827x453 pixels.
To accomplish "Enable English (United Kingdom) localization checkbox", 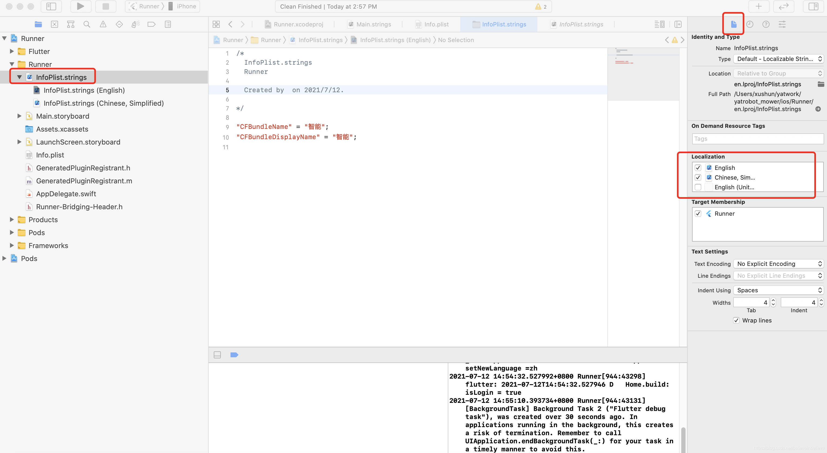I will pos(698,187).
